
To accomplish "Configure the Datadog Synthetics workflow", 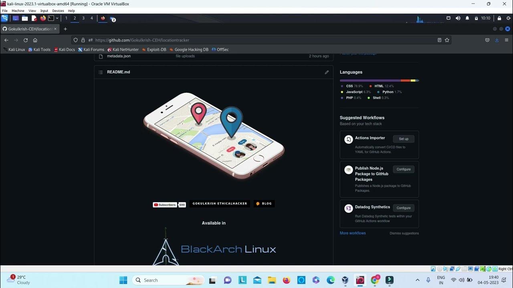I will pyautogui.click(x=404, y=208).
